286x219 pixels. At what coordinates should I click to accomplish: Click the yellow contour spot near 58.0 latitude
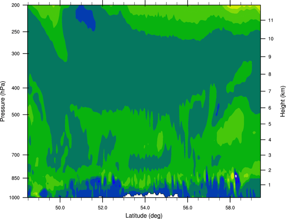(x=233, y=176)
